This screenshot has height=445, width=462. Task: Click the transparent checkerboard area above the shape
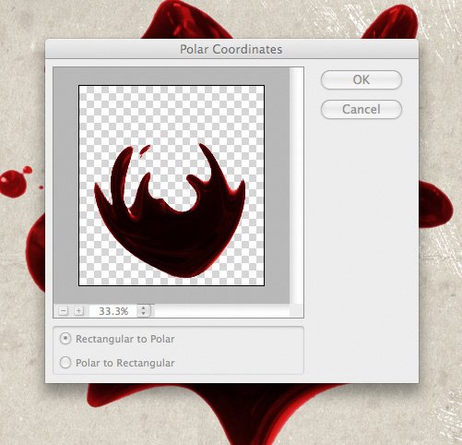tap(172, 114)
